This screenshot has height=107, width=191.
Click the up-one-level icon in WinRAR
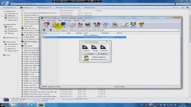coord(44,30)
